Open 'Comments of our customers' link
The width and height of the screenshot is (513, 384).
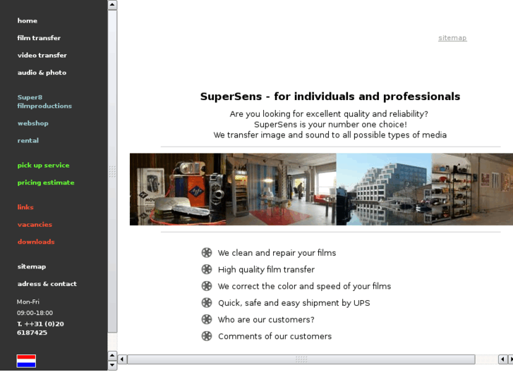(x=274, y=336)
